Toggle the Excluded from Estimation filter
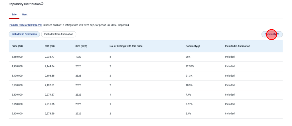 point(58,34)
